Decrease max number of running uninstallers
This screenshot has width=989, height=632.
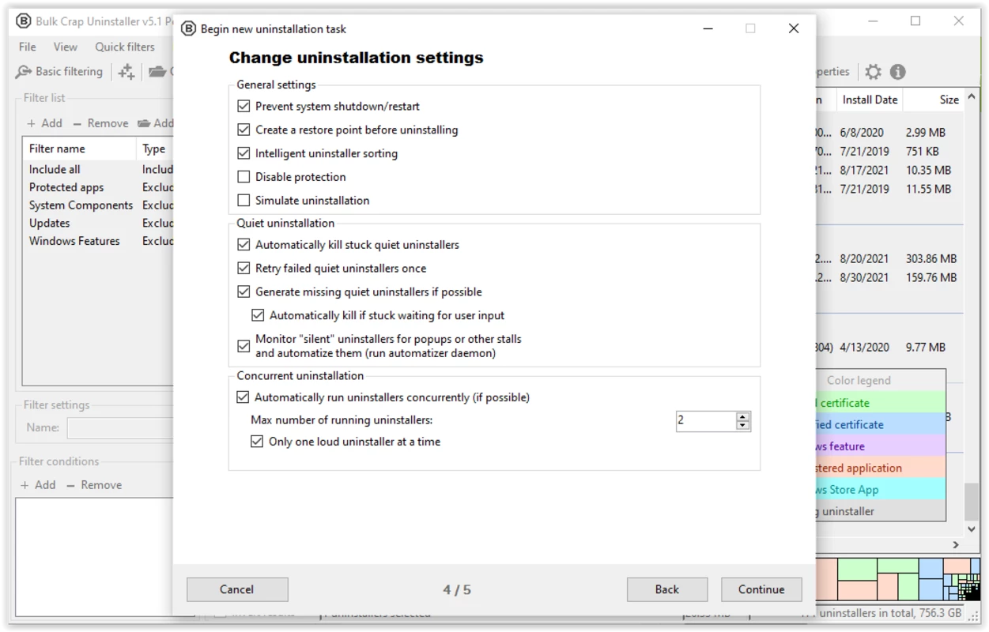tap(742, 426)
